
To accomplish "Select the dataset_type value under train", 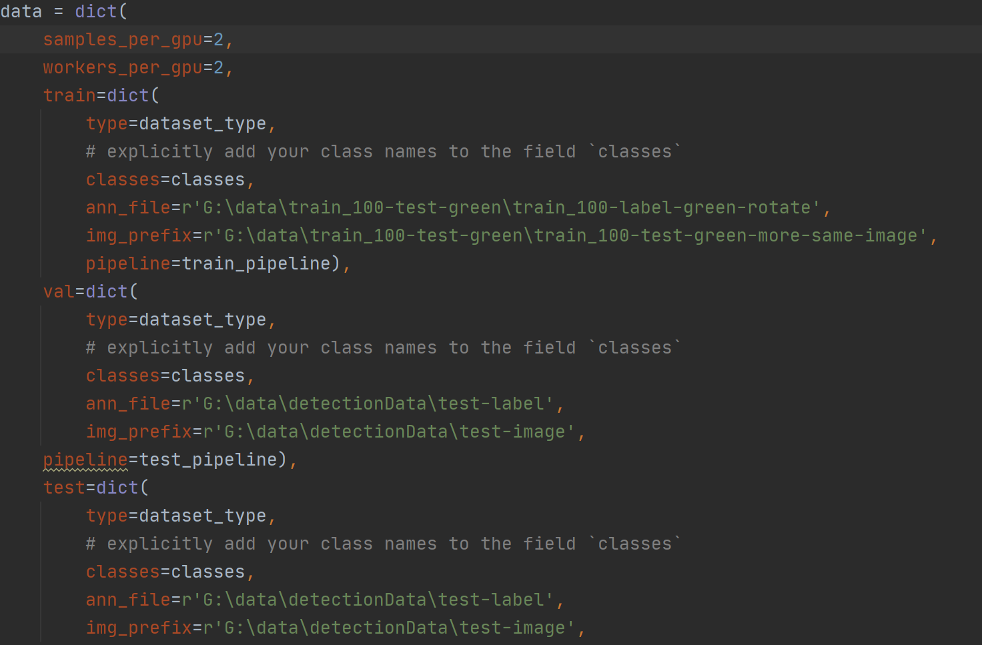I will (200, 123).
